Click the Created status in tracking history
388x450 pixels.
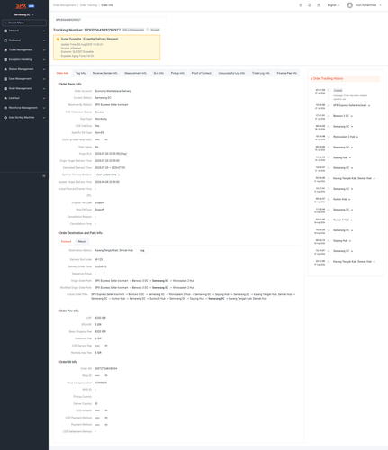coord(338,90)
